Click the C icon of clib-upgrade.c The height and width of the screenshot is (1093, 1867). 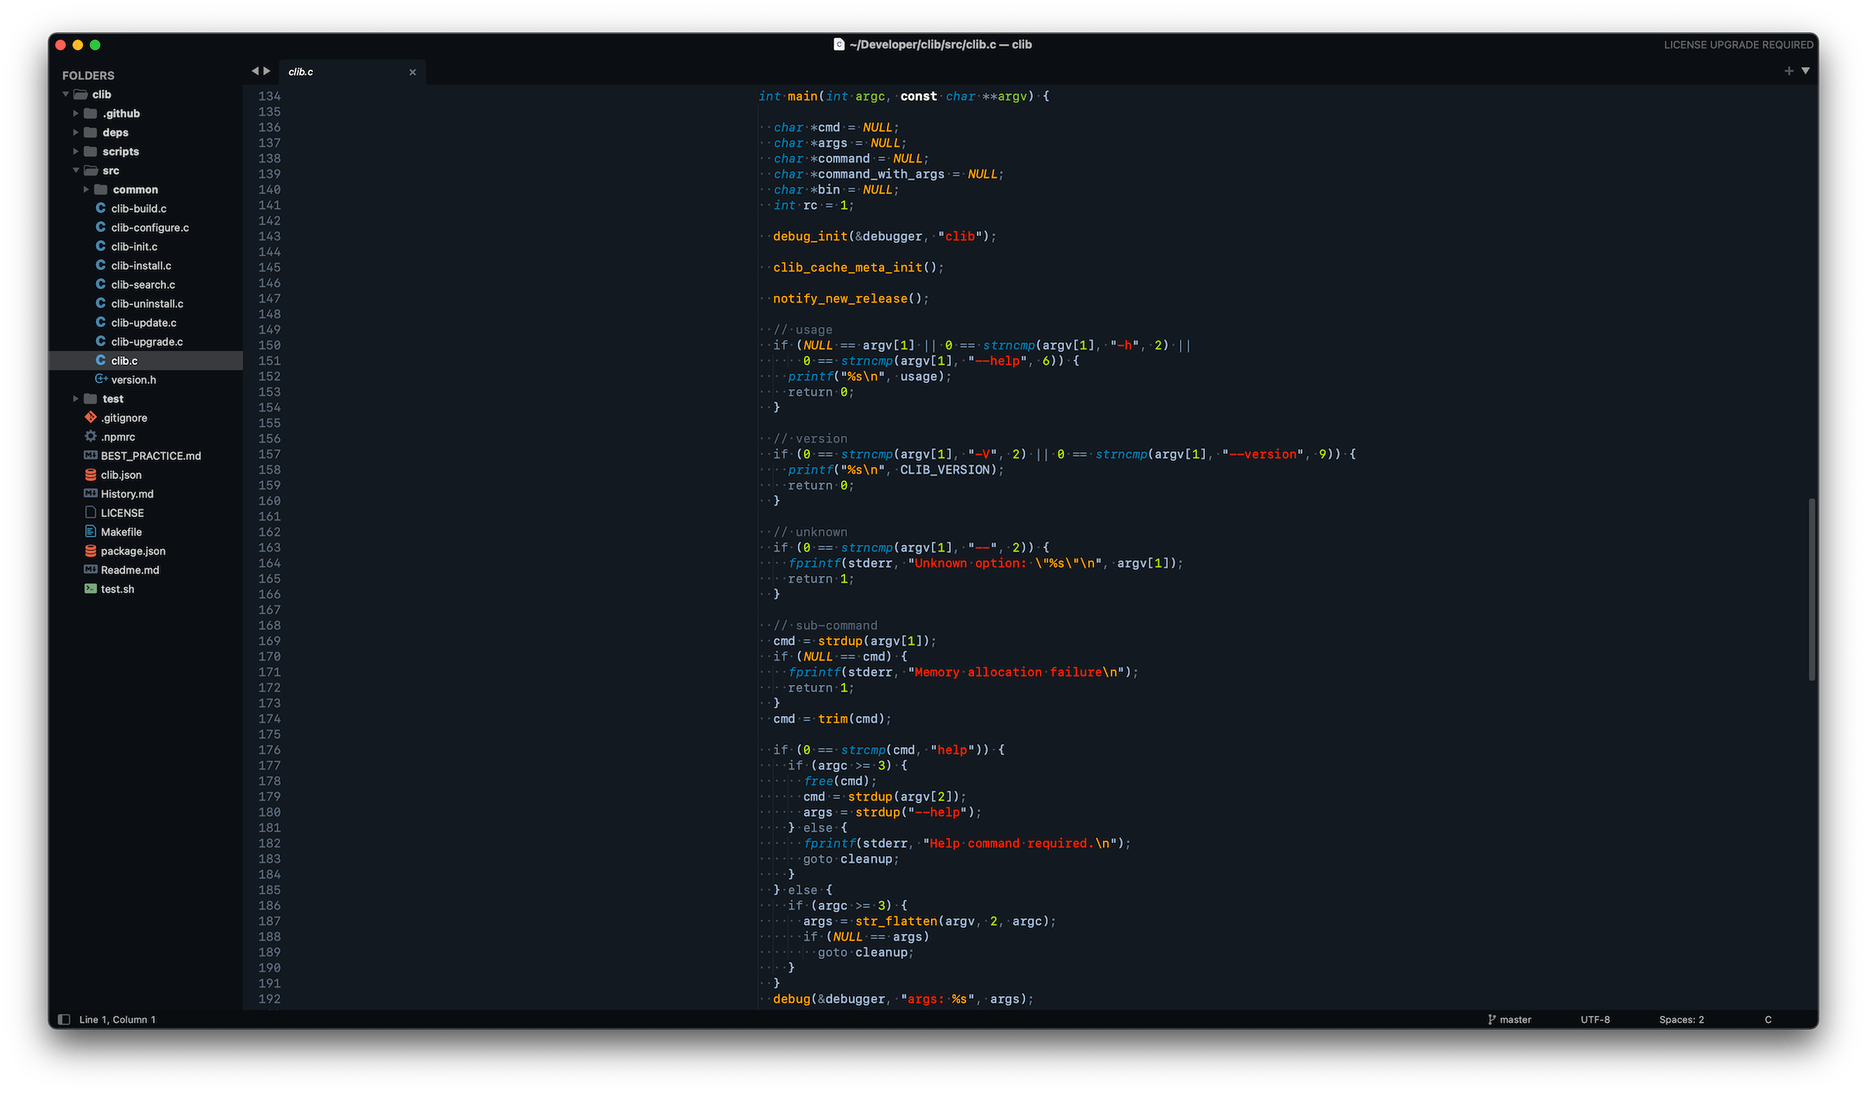pyautogui.click(x=101, y=342)
